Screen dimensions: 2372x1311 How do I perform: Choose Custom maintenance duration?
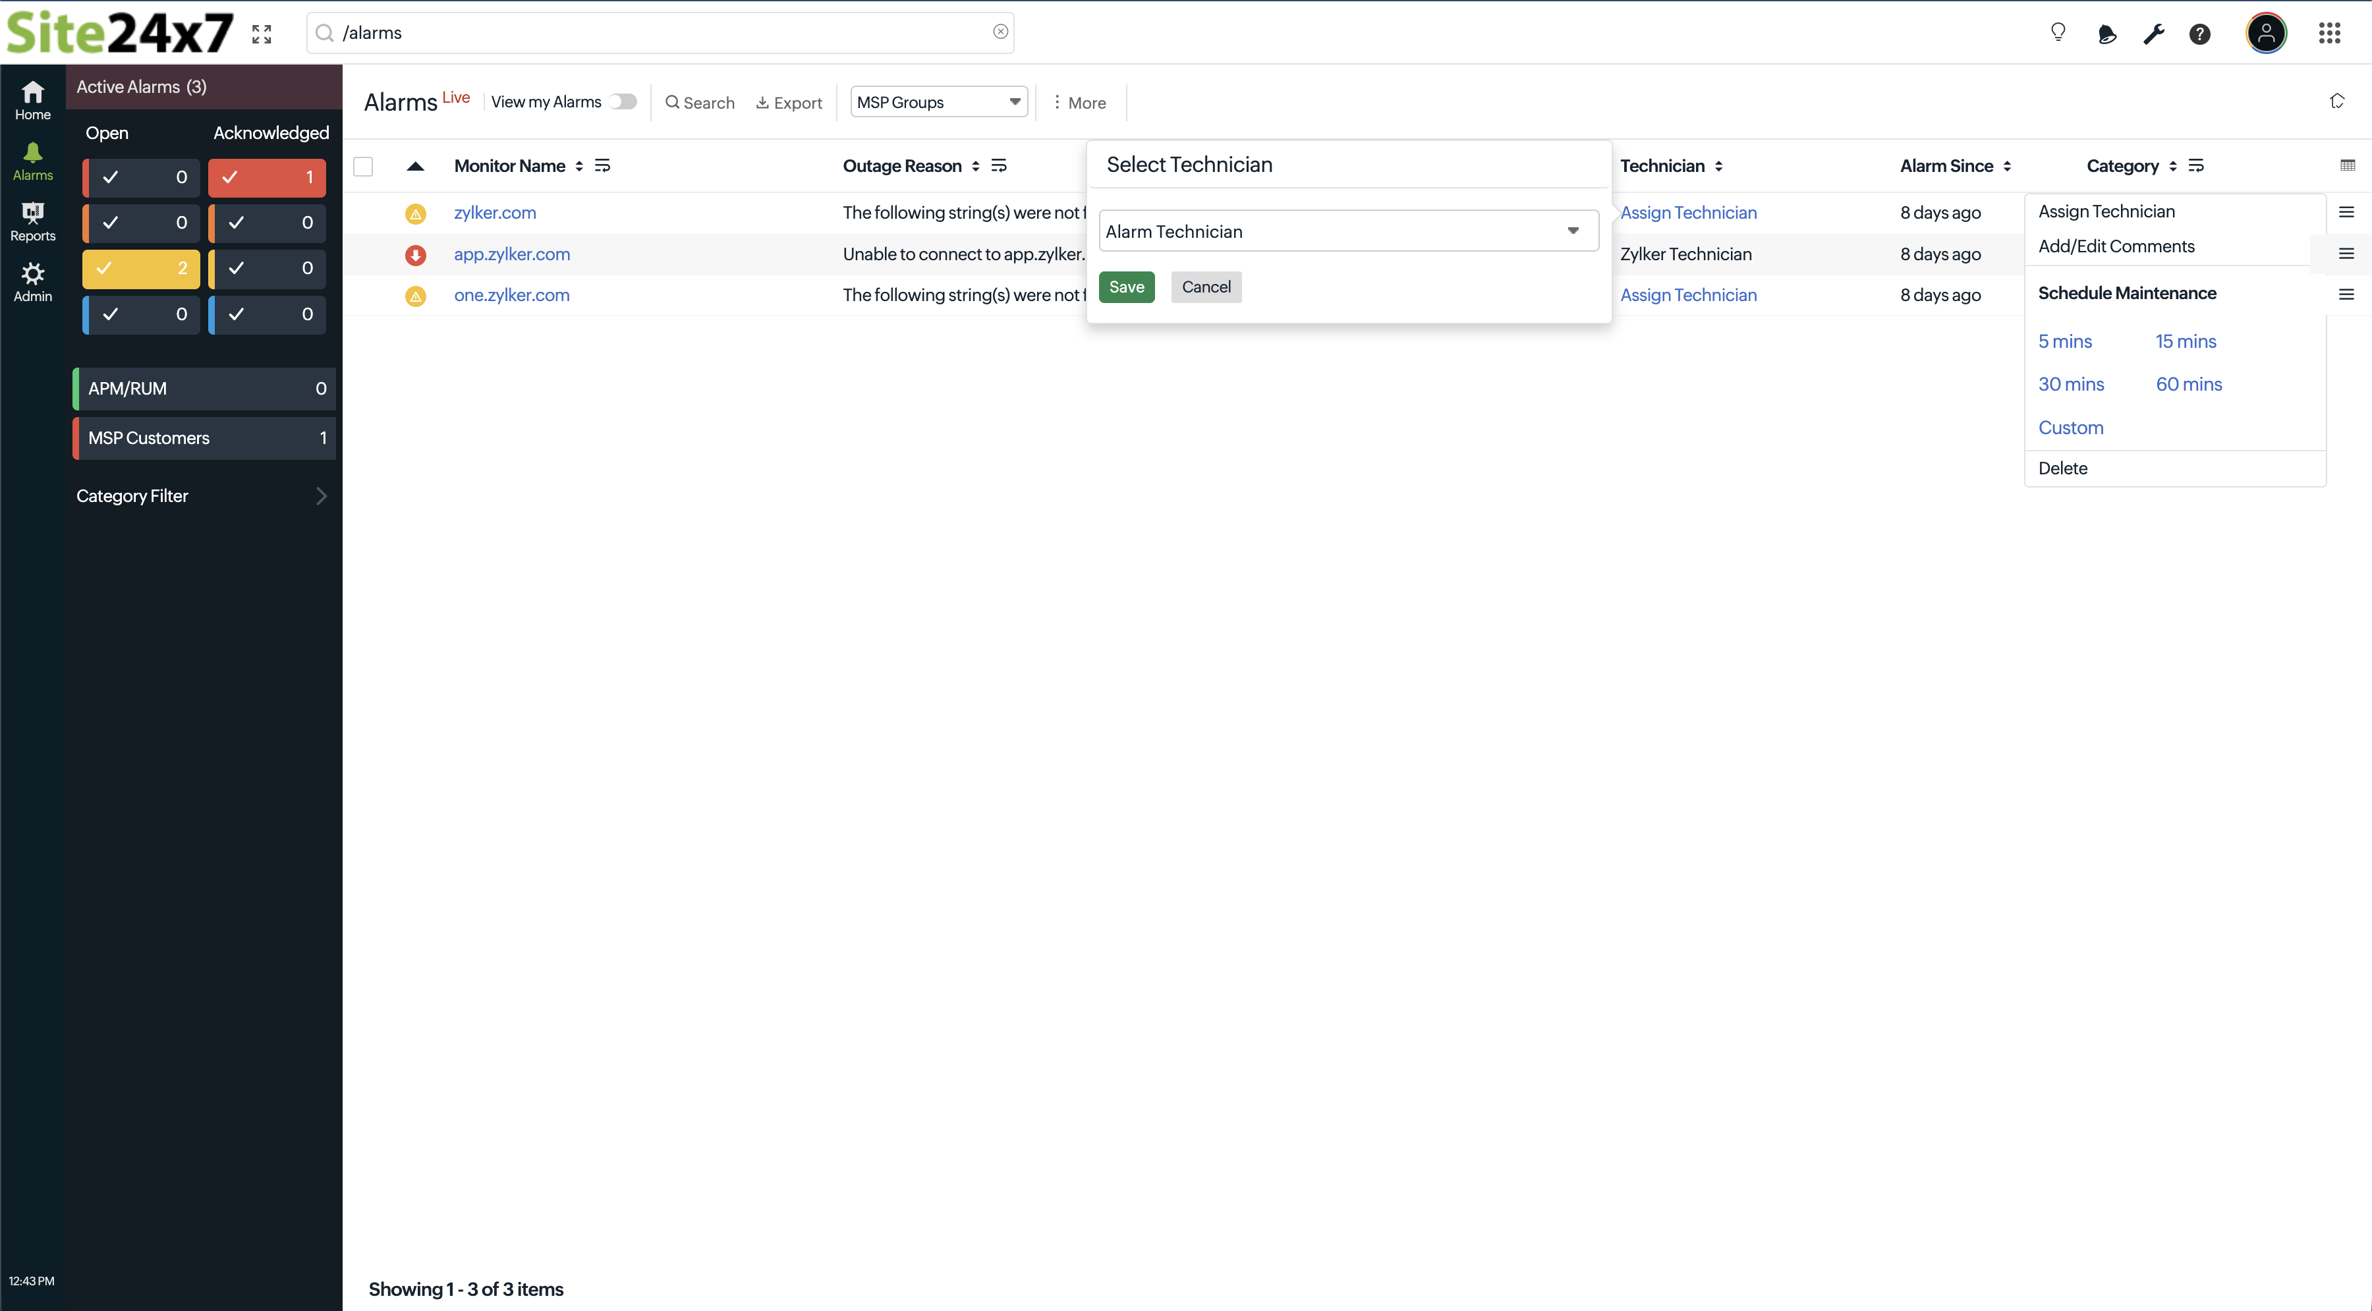(x=2071, y=428)
